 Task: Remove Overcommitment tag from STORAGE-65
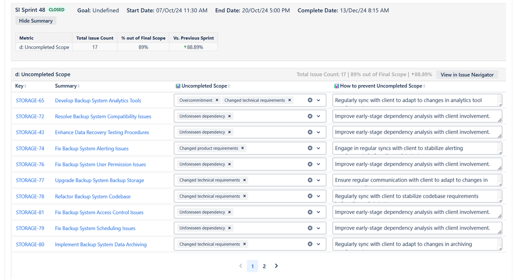(x=217, y=100)
